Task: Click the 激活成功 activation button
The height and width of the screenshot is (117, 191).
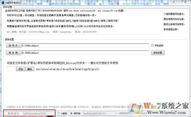Action: point(13,114)
